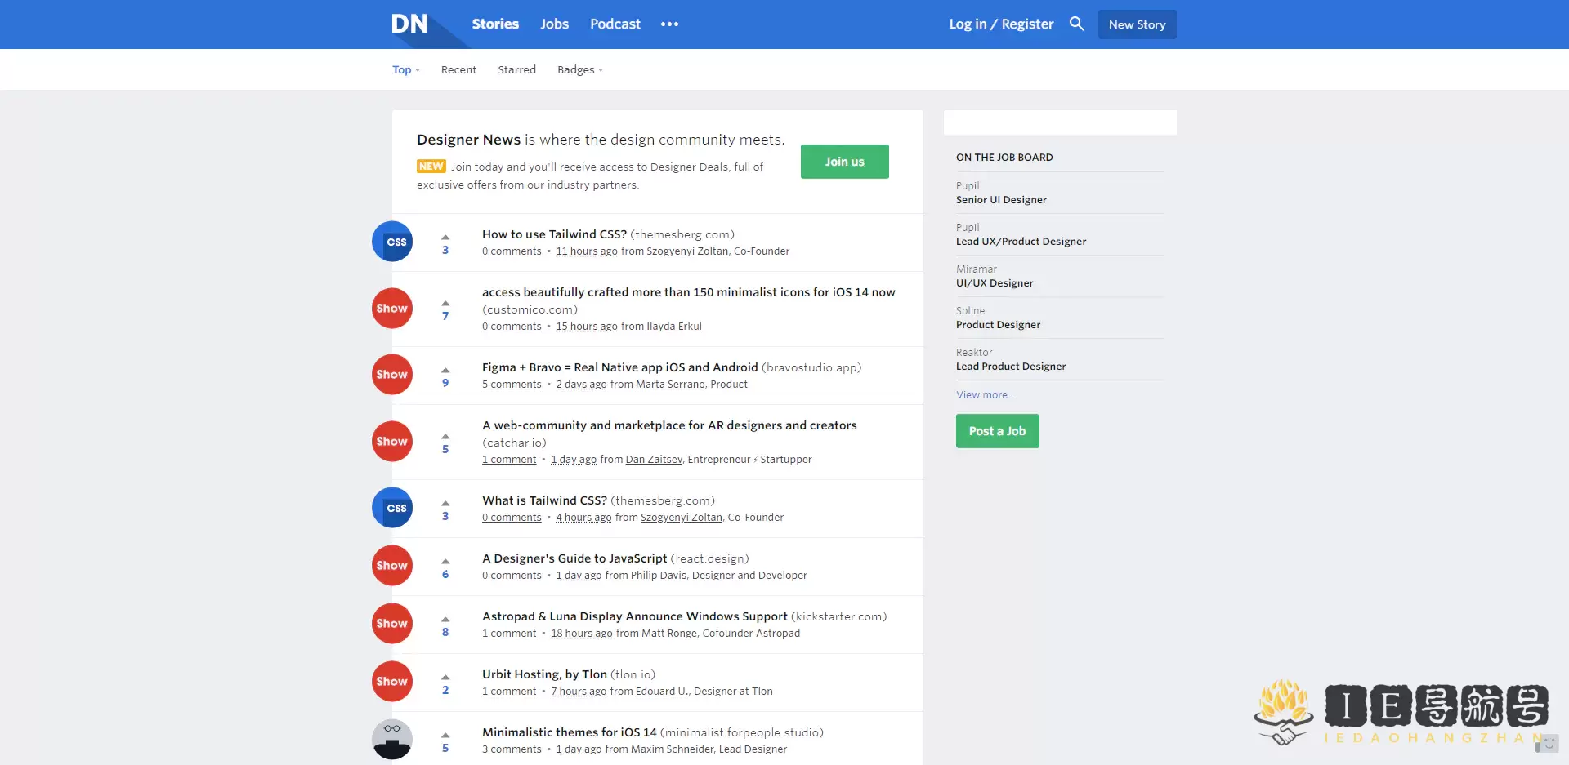Click Show badge beside Designer's Guide to JavaScript
The height and width of the screenshot is (765, 1569).
point(392,566)
